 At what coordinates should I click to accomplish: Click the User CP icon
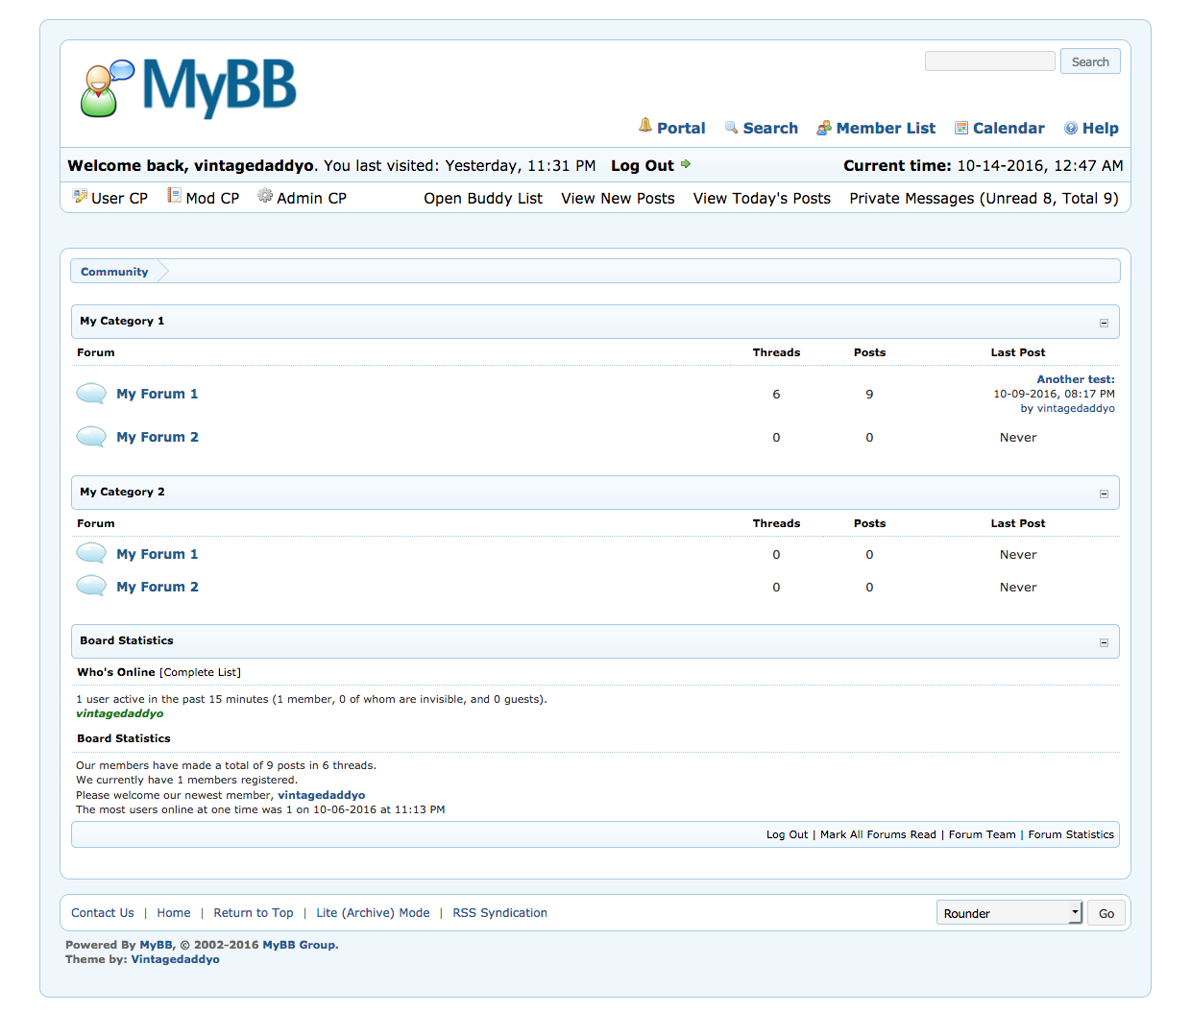coord(80,196)
